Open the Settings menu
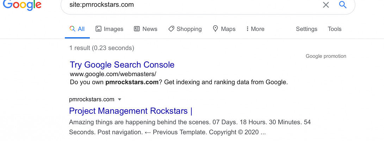384x141 pixels. [306, 29]
